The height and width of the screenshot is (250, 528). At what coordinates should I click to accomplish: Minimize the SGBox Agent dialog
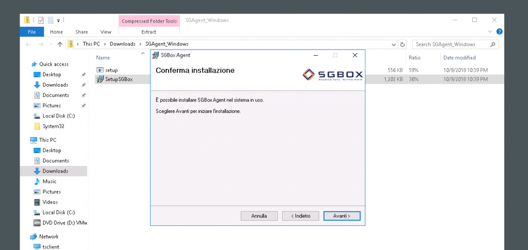316,55
